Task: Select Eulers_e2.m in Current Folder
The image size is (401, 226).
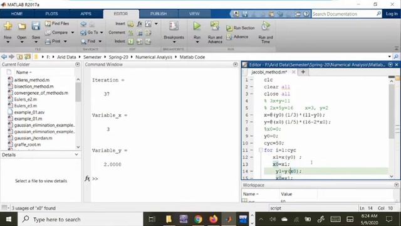Action: click(25, 99)
